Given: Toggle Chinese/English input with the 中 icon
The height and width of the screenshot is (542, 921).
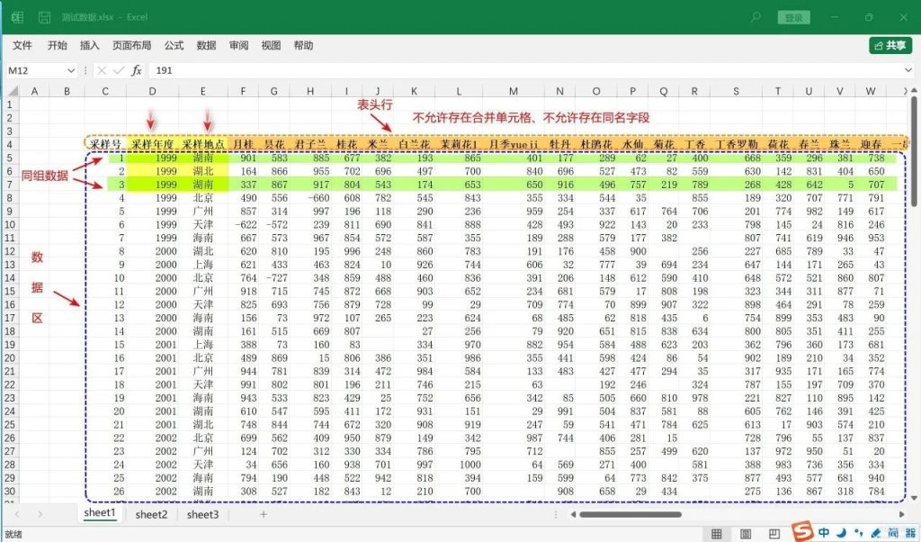Looking at the screenshot, I should point(824,532).
